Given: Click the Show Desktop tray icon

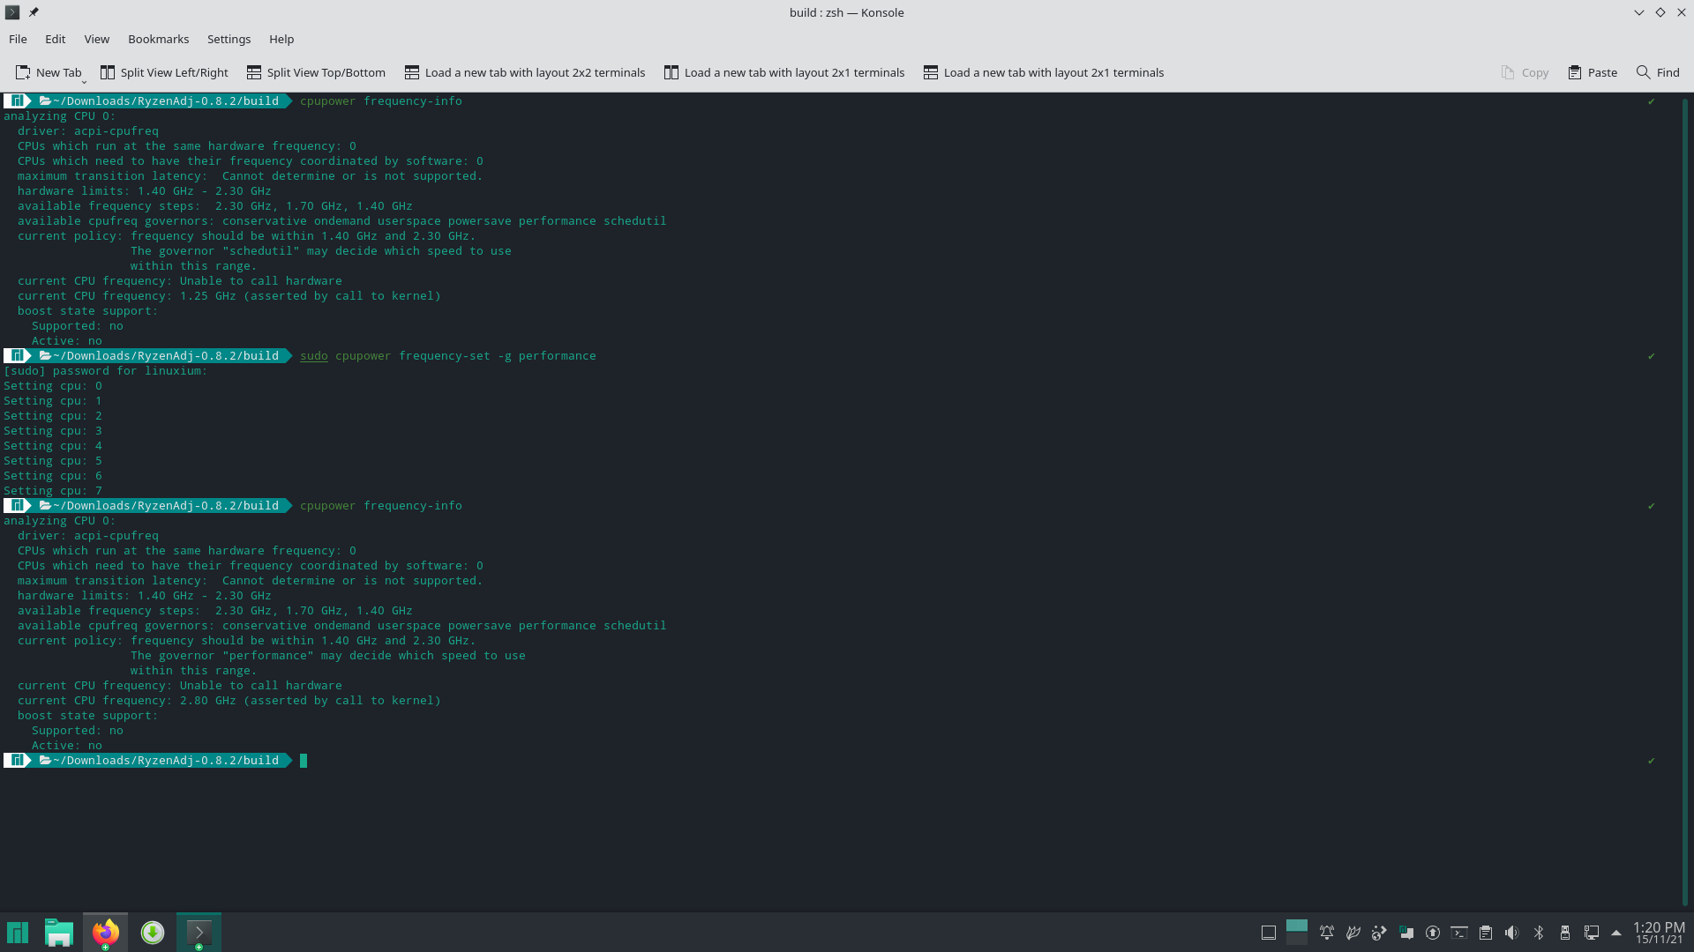Looking at the screenshot, I should 1269,933.
